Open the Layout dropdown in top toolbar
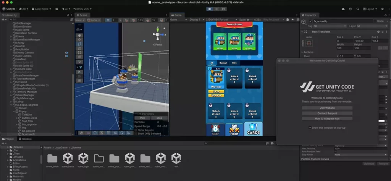This screenshot has height=181, width=391. pyautogui.click(x=370, y=9)
